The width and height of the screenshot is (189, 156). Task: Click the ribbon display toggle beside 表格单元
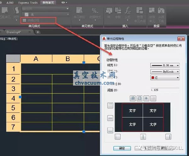(64, 3)
